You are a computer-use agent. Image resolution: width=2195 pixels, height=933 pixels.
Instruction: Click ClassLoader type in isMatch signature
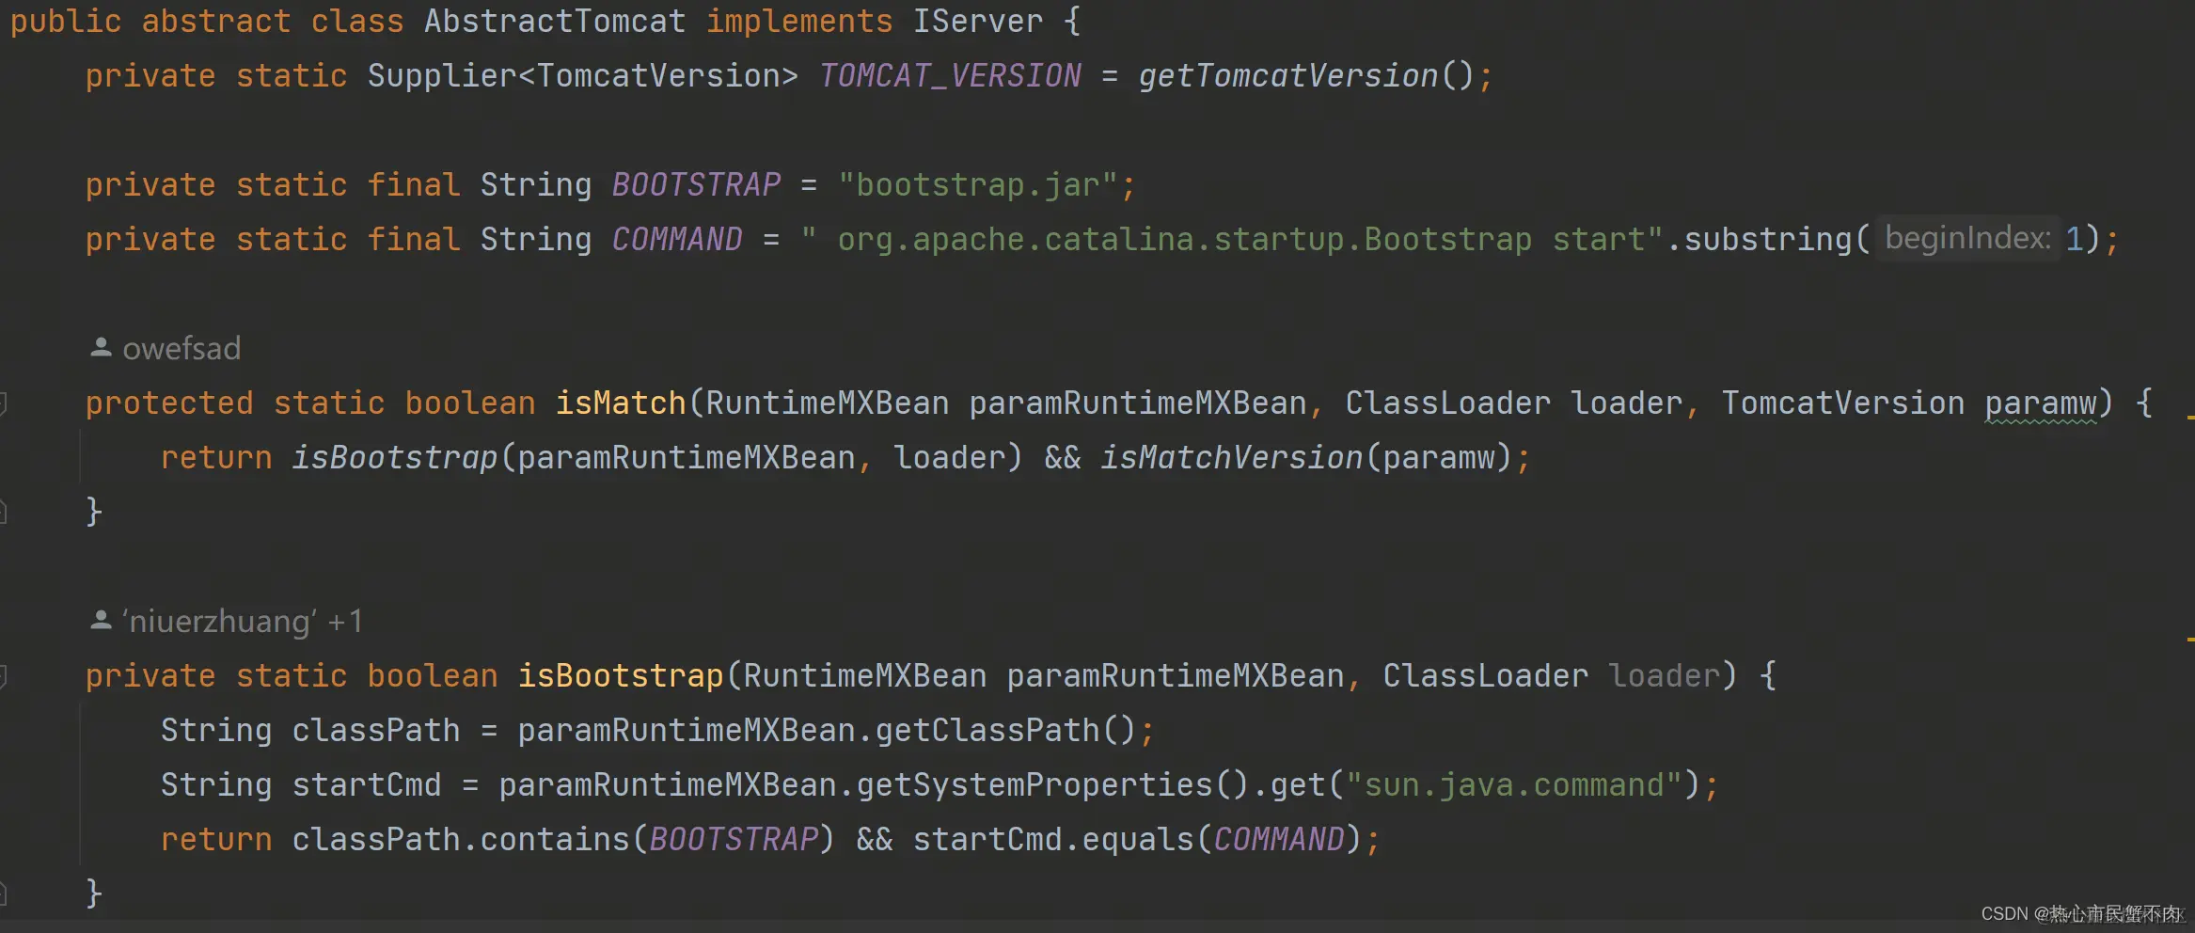1448,403
